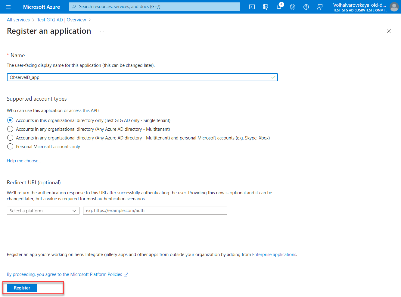Image resolution: width=401 pixels, height=297 pixels.
Task: Click the user account avatar
Action: (394, 7)
